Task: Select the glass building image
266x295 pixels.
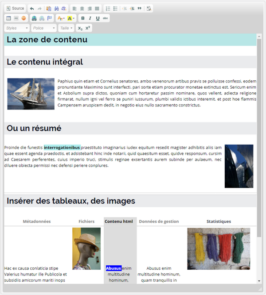Action: click(x=239, y=166)
